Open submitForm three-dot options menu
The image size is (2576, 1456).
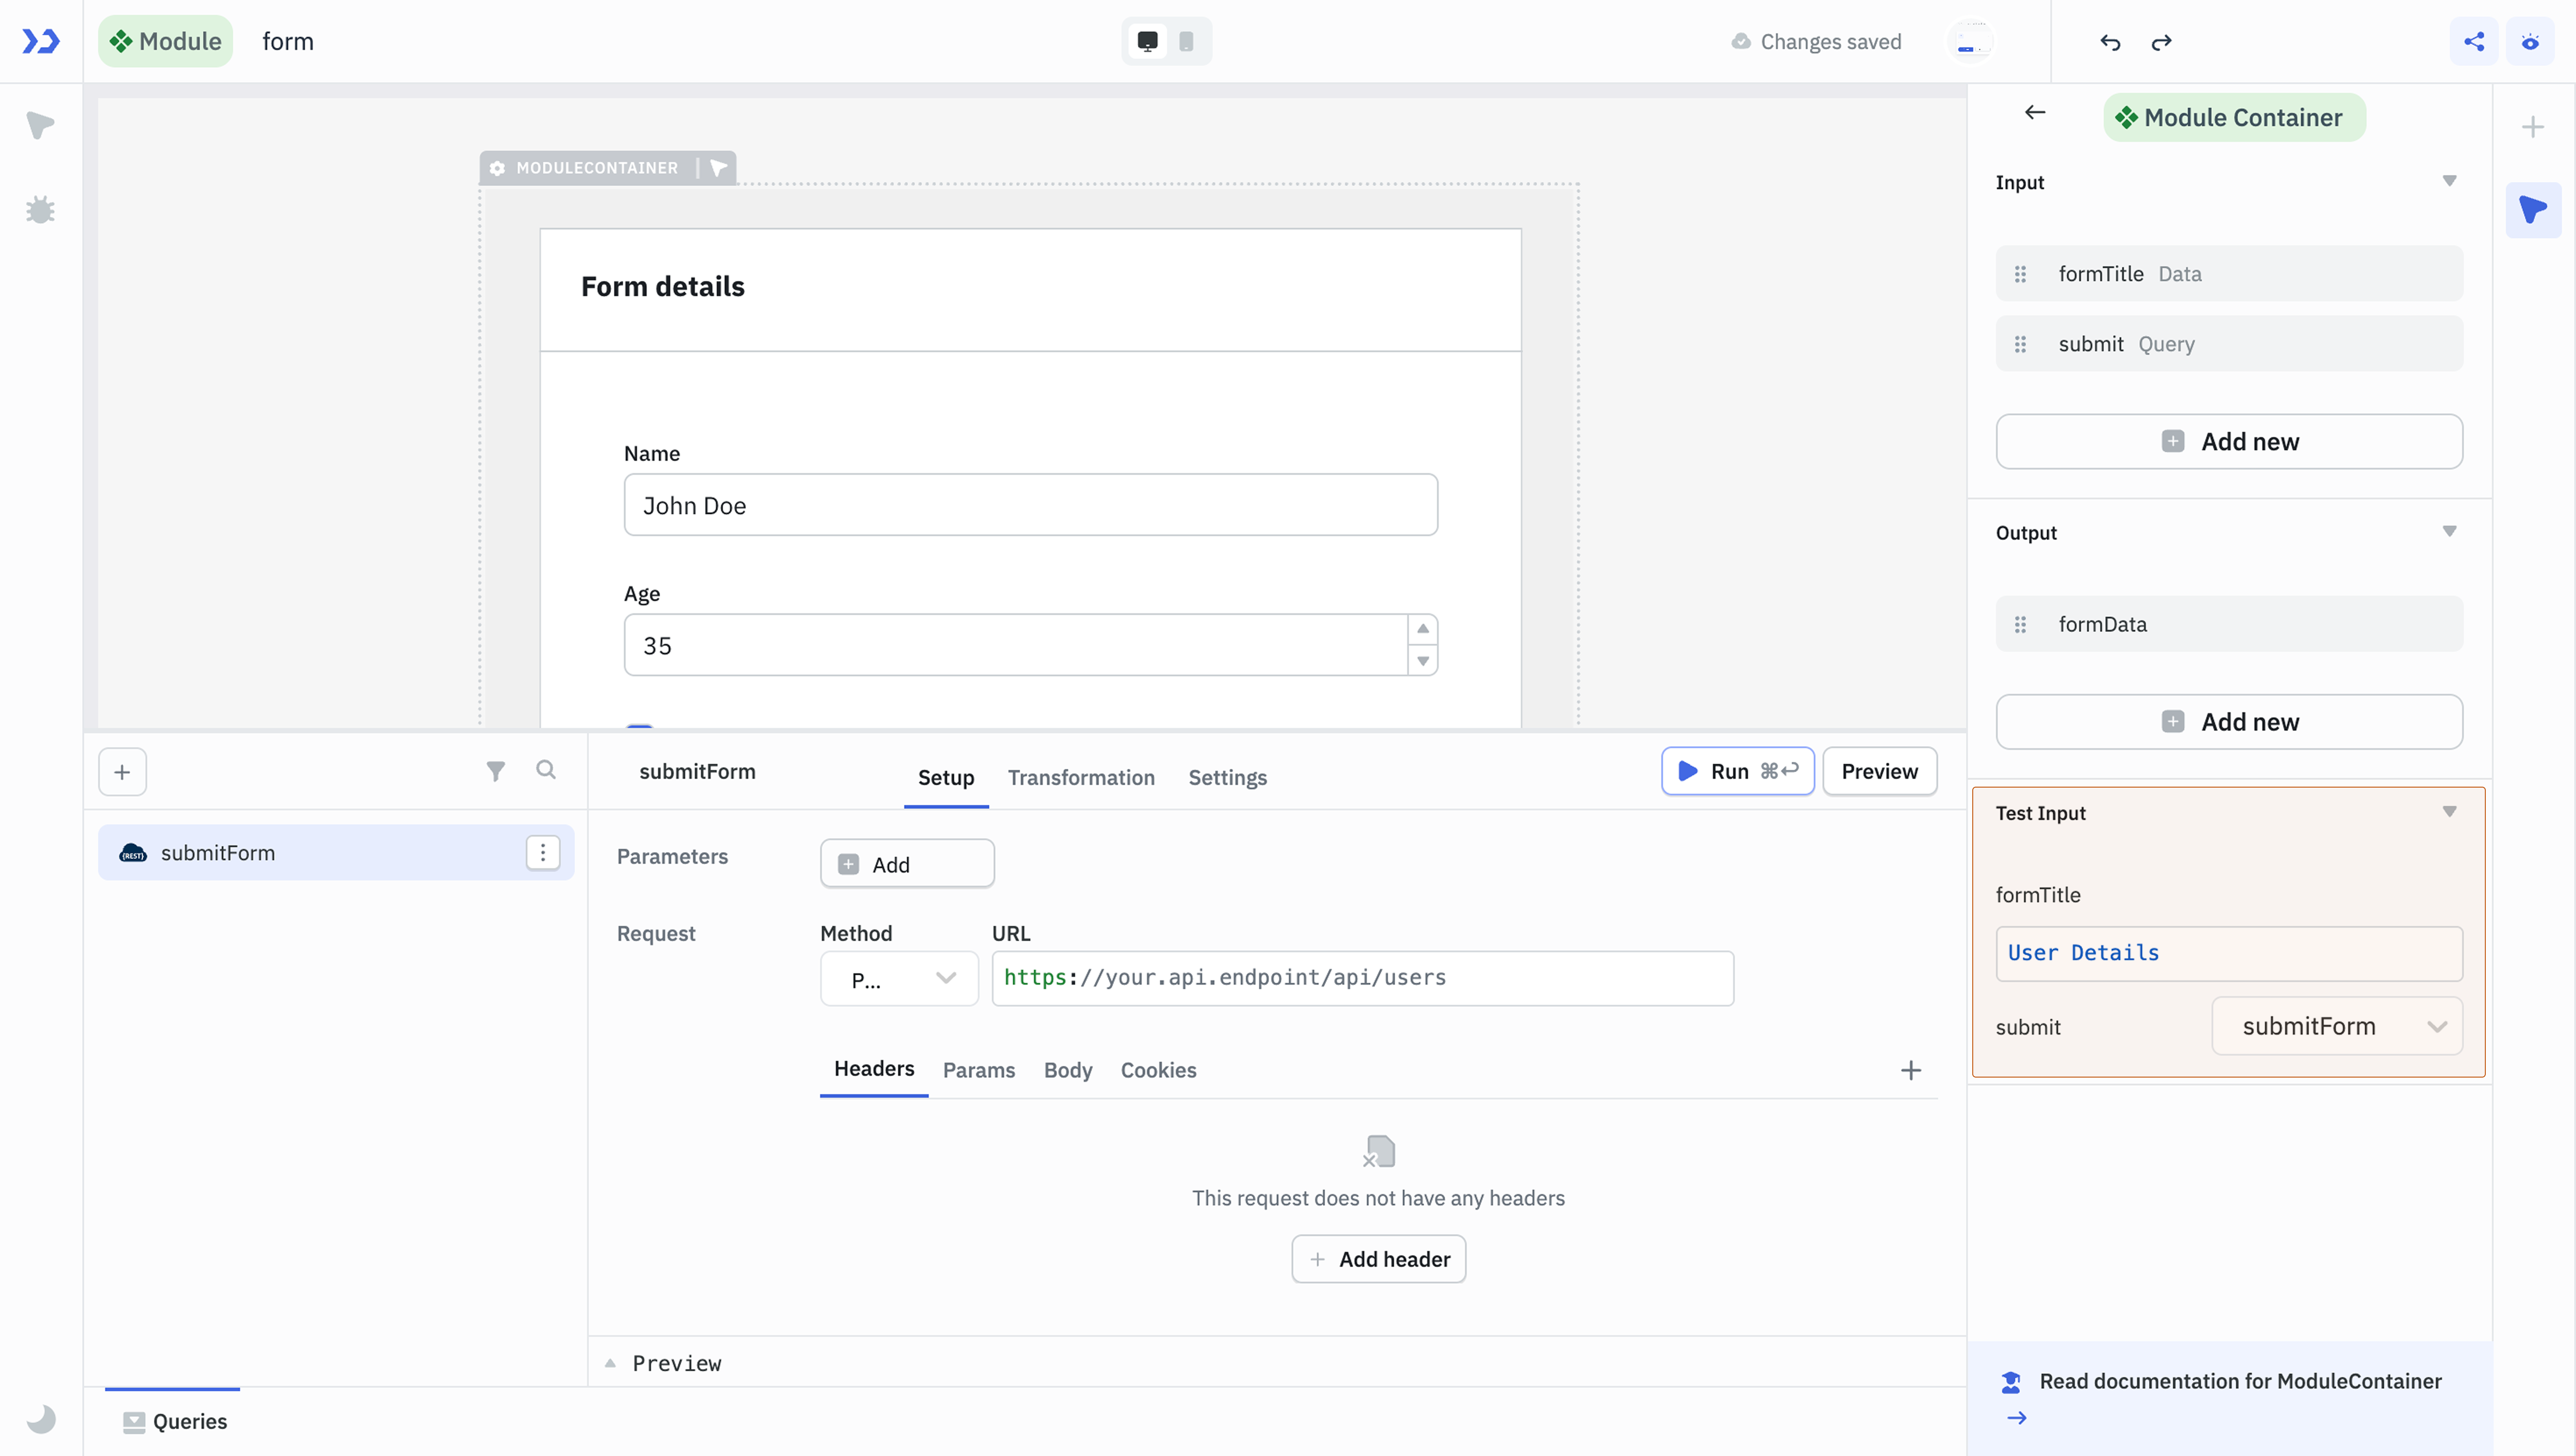tap(543, 853)
